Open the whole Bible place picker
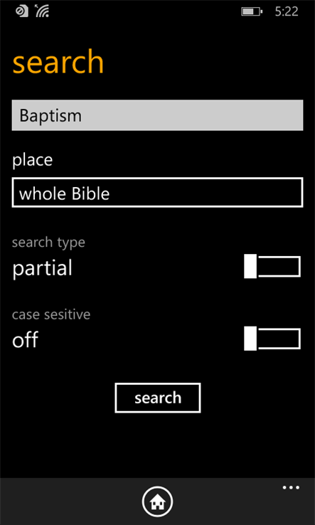The image size is (315, 525). click(x=157, y=193)
